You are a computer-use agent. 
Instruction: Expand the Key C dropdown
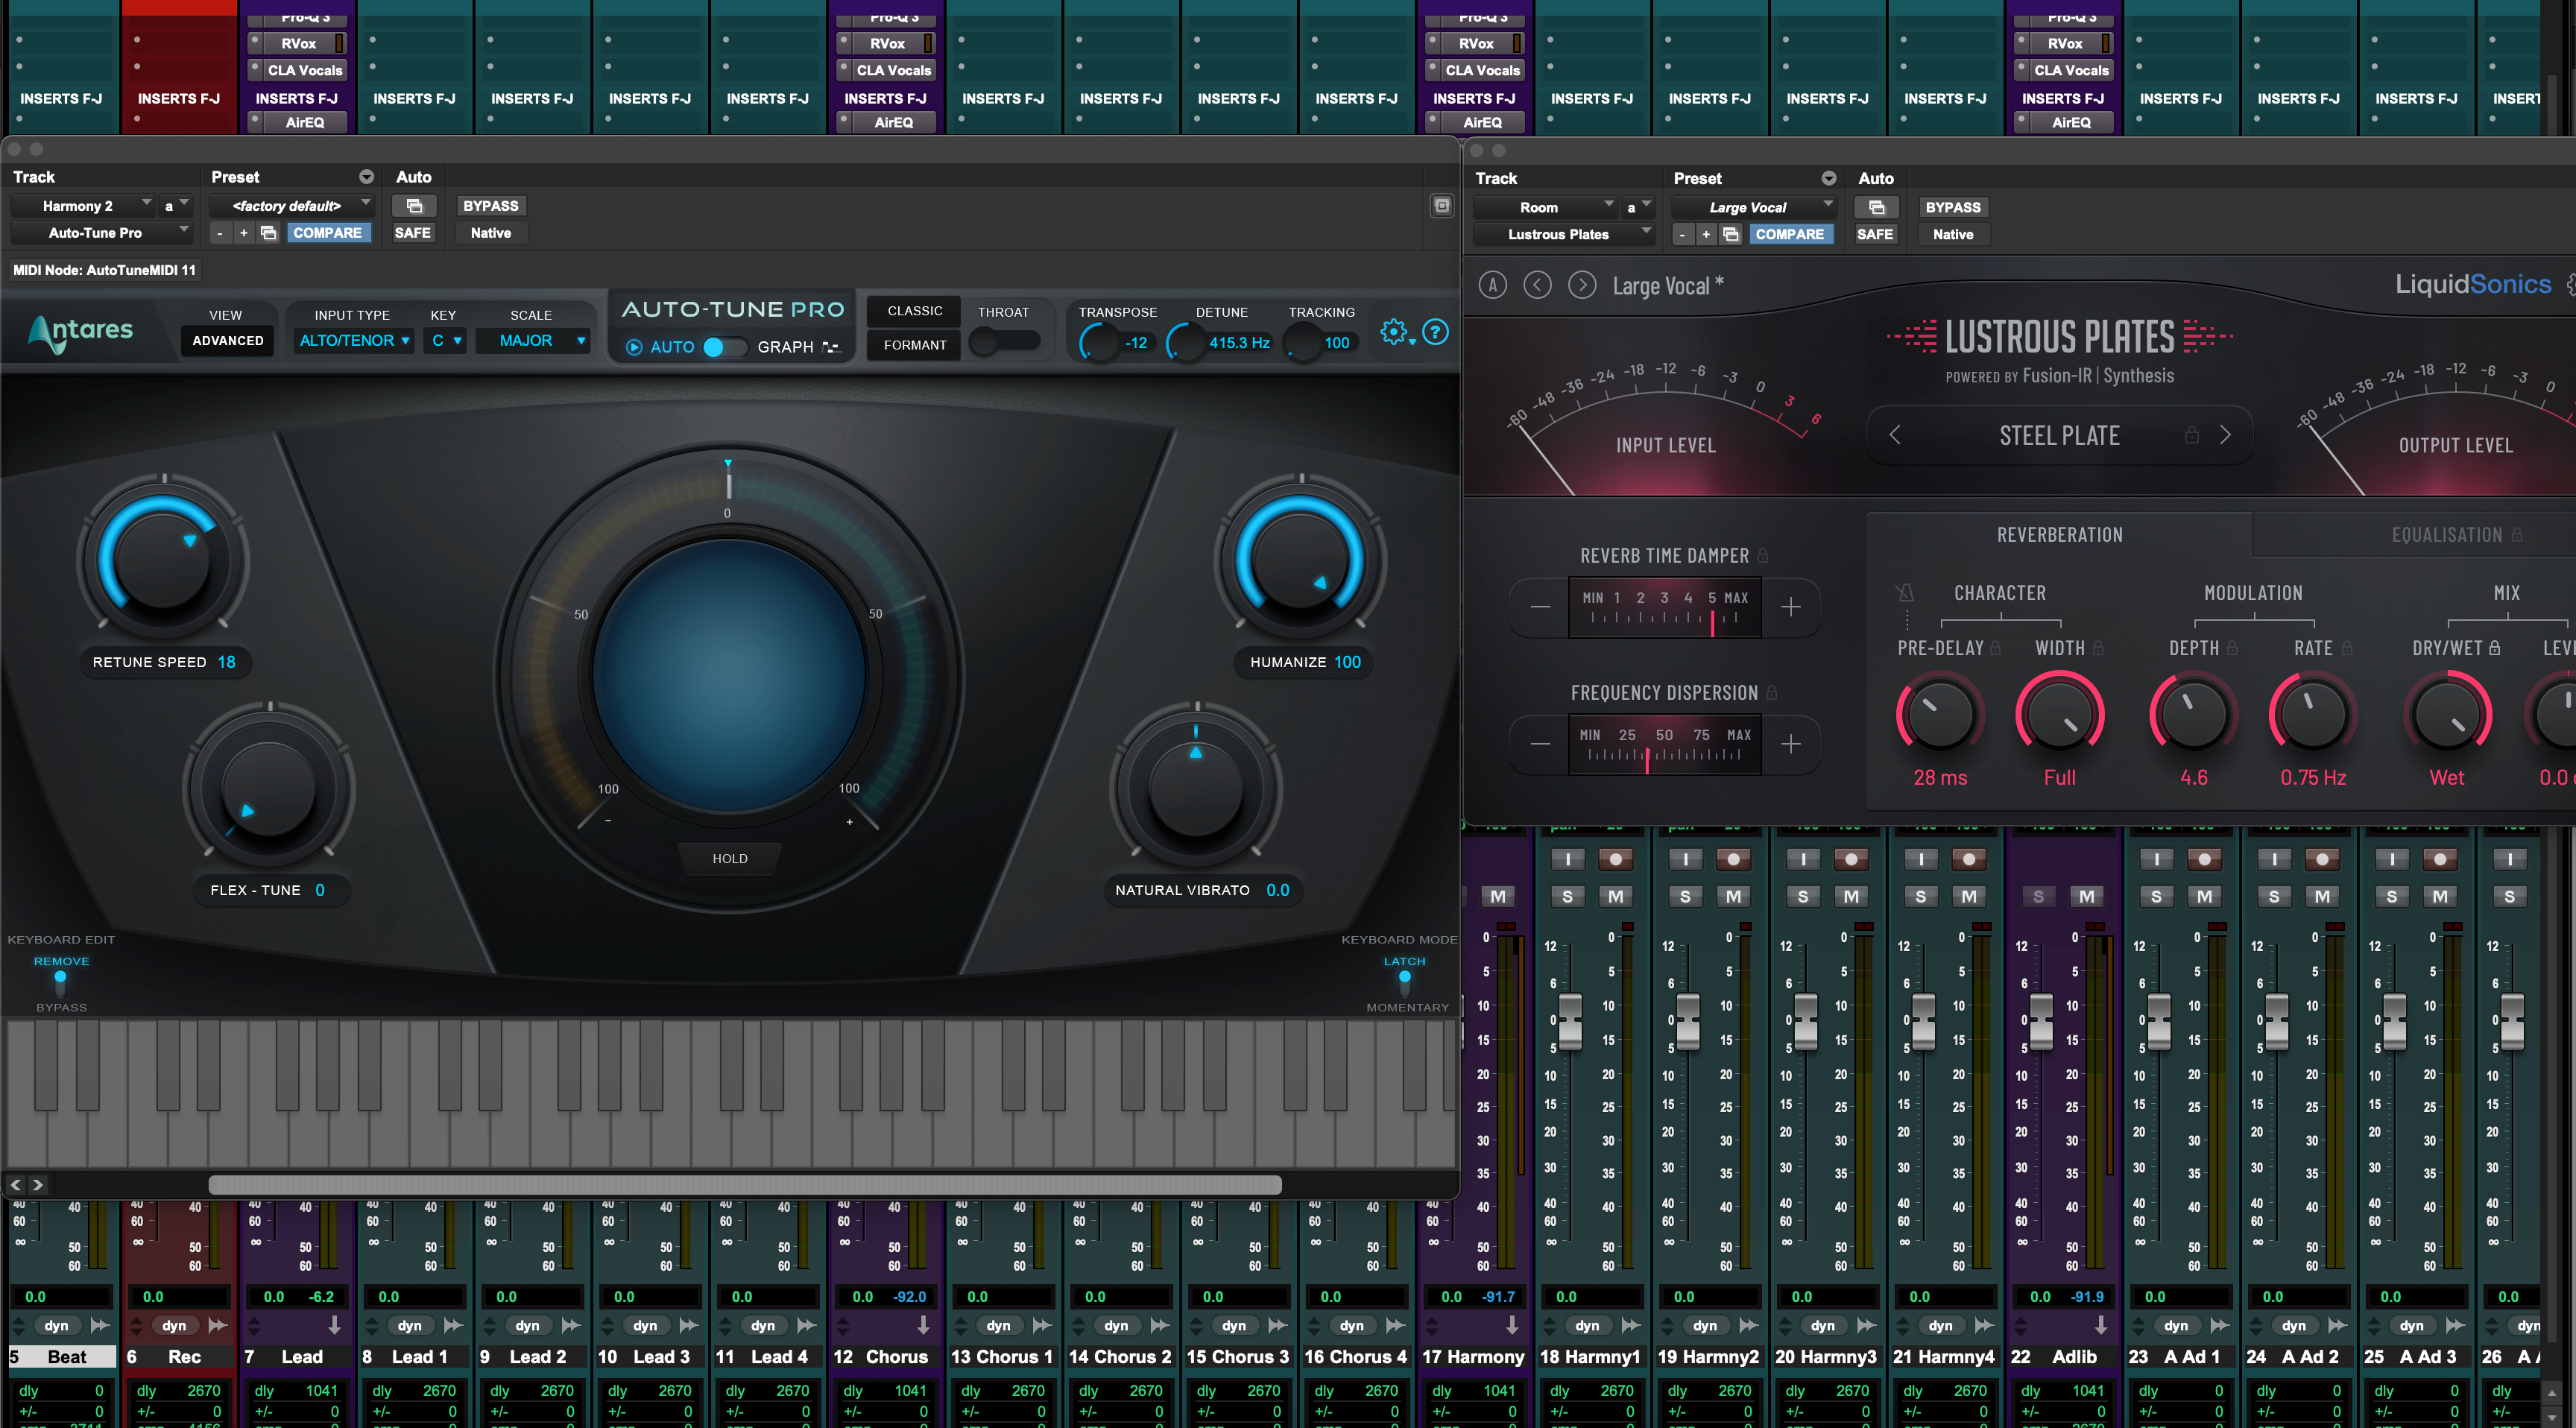point(446,341)
